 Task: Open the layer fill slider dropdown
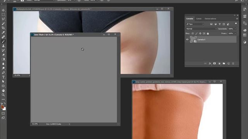(x=235, y=34)
